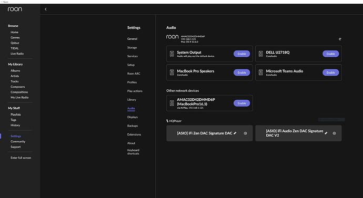This screenshot has width=363, height=198.
Task: Open TIDAL in the sidebar
Action: [15, 48]
